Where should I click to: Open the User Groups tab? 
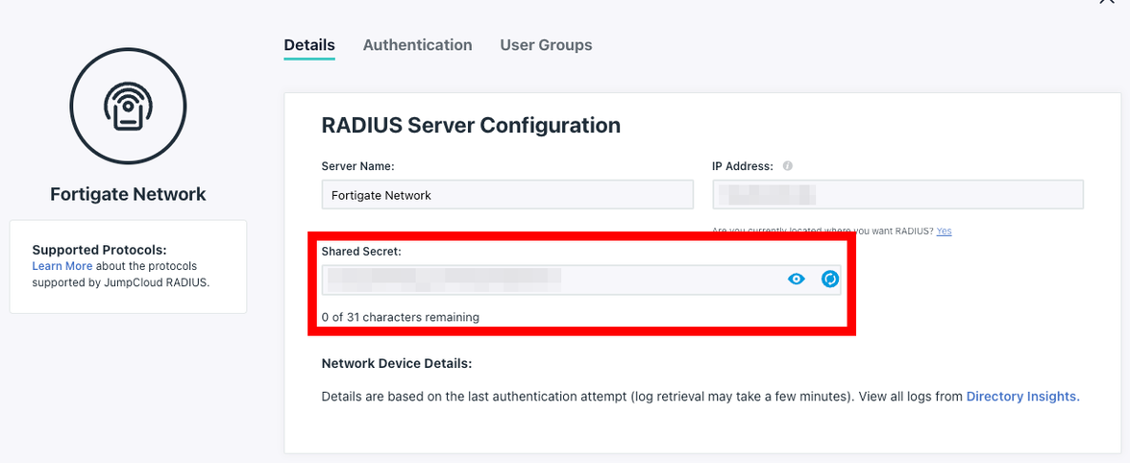(546, 44)
